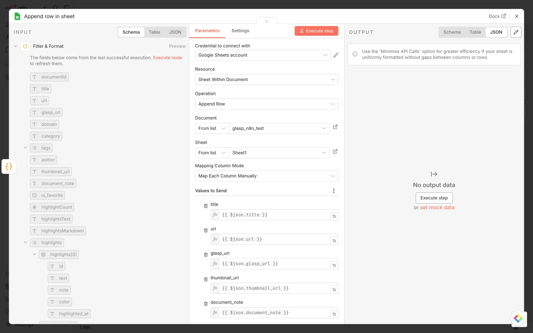Edit output using the pencil icon

point(516,32)
